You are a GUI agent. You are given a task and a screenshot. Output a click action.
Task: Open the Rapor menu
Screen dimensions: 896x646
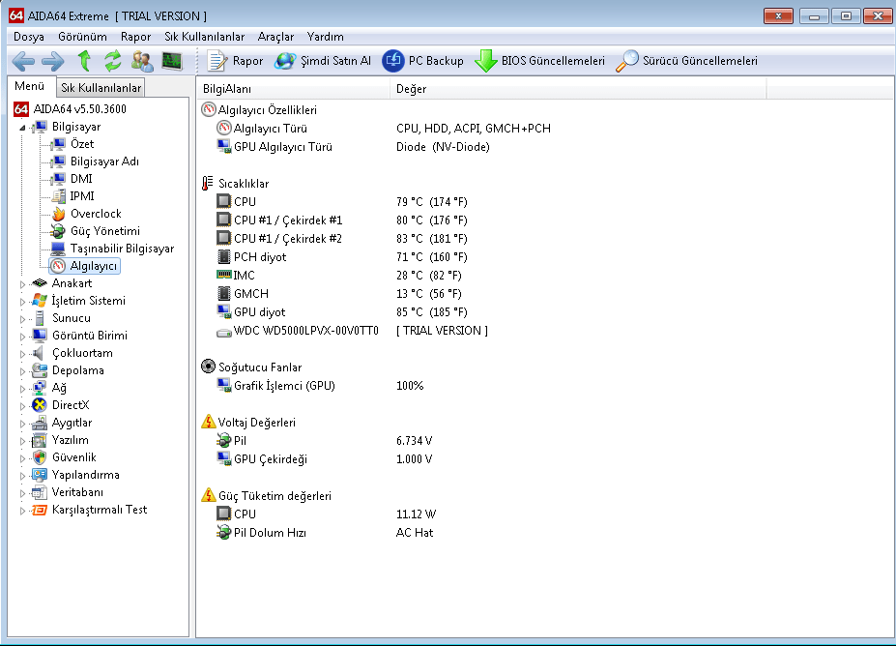click(x=136, y=37)
